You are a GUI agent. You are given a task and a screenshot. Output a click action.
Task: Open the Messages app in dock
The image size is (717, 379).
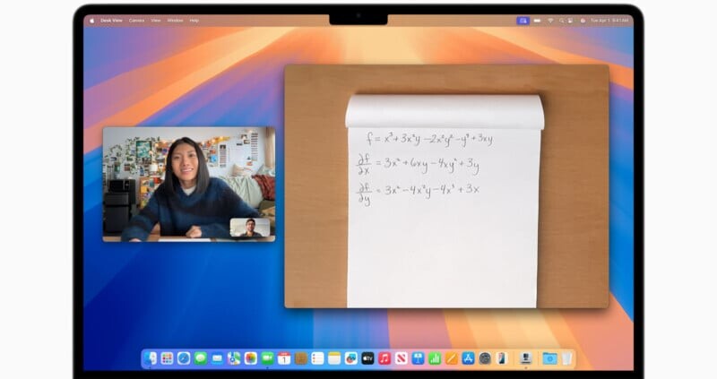[201, 358]
